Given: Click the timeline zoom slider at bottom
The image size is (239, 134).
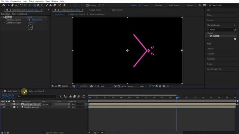Looking at the screenshot, I should pos(95,133).
